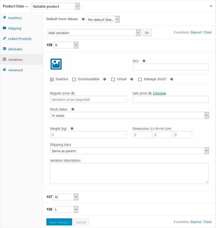Click bottom Close variations link
216x228 pixels.
[207, 222]
